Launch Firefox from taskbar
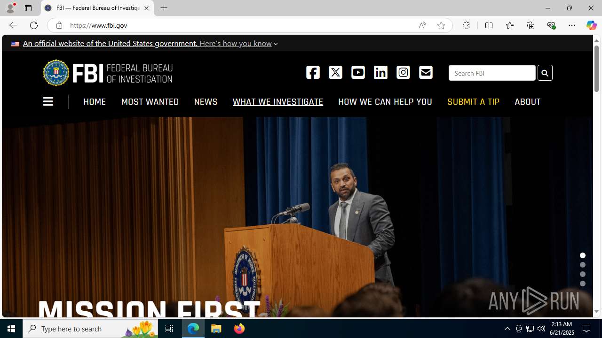 click(239, 329)
